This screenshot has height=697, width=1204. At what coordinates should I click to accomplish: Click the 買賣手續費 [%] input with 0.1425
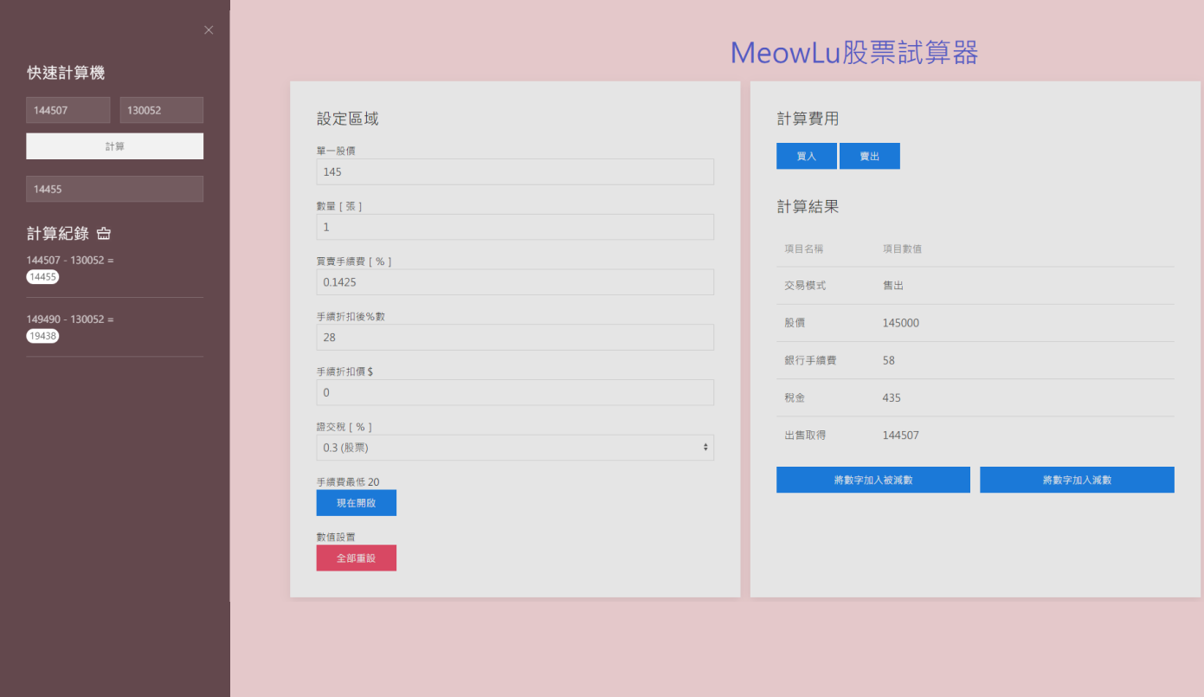point(515,282)
